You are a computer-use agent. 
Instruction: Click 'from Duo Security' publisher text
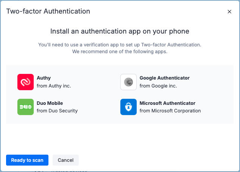point(57,111)
